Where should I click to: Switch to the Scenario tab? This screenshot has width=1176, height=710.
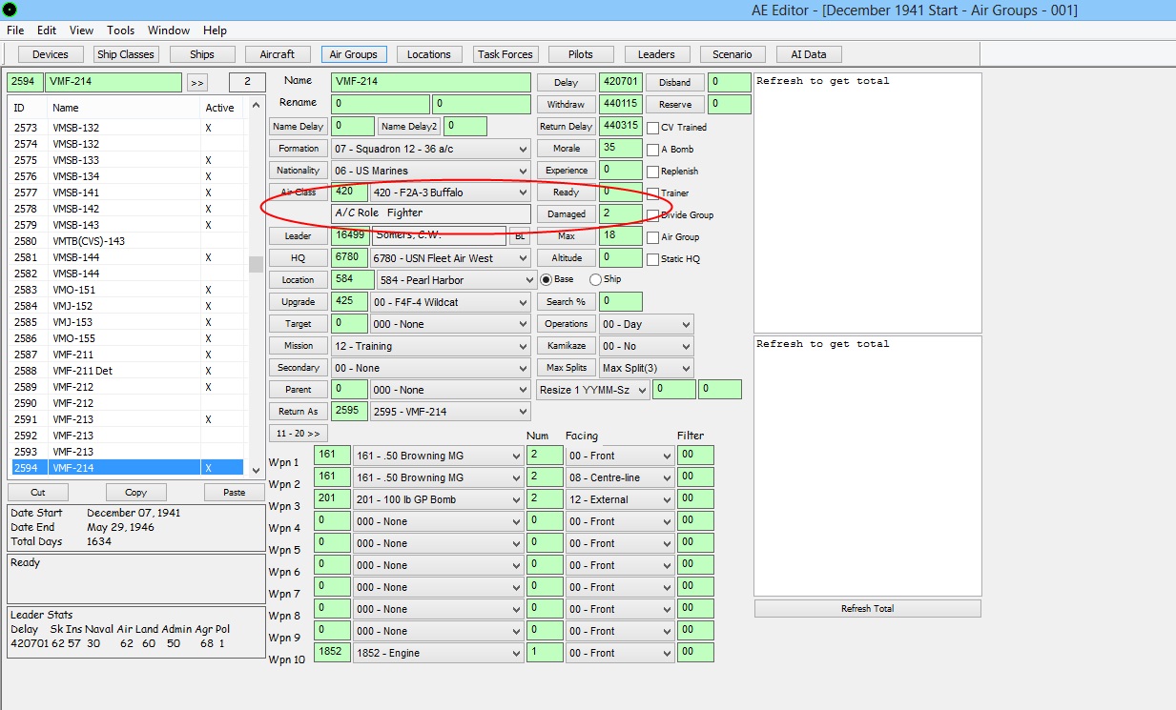tap(732, 54)
